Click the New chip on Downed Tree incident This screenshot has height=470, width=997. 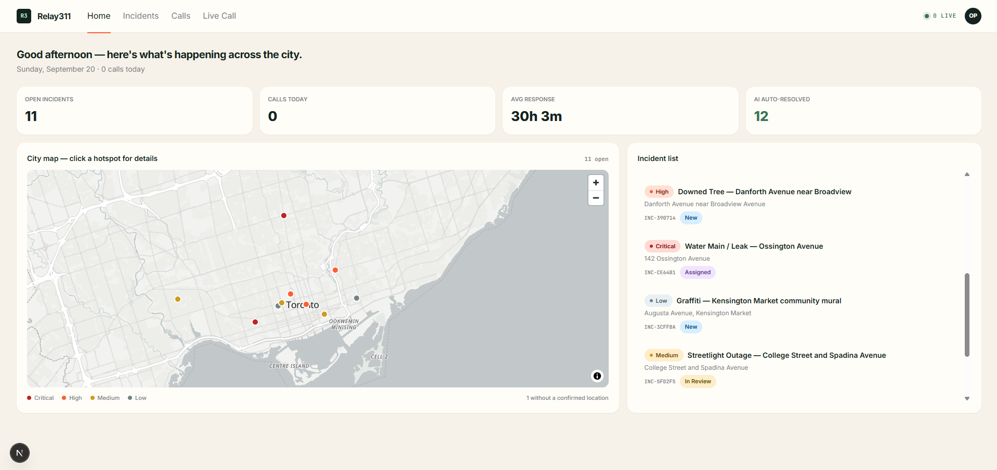point(691,218)
